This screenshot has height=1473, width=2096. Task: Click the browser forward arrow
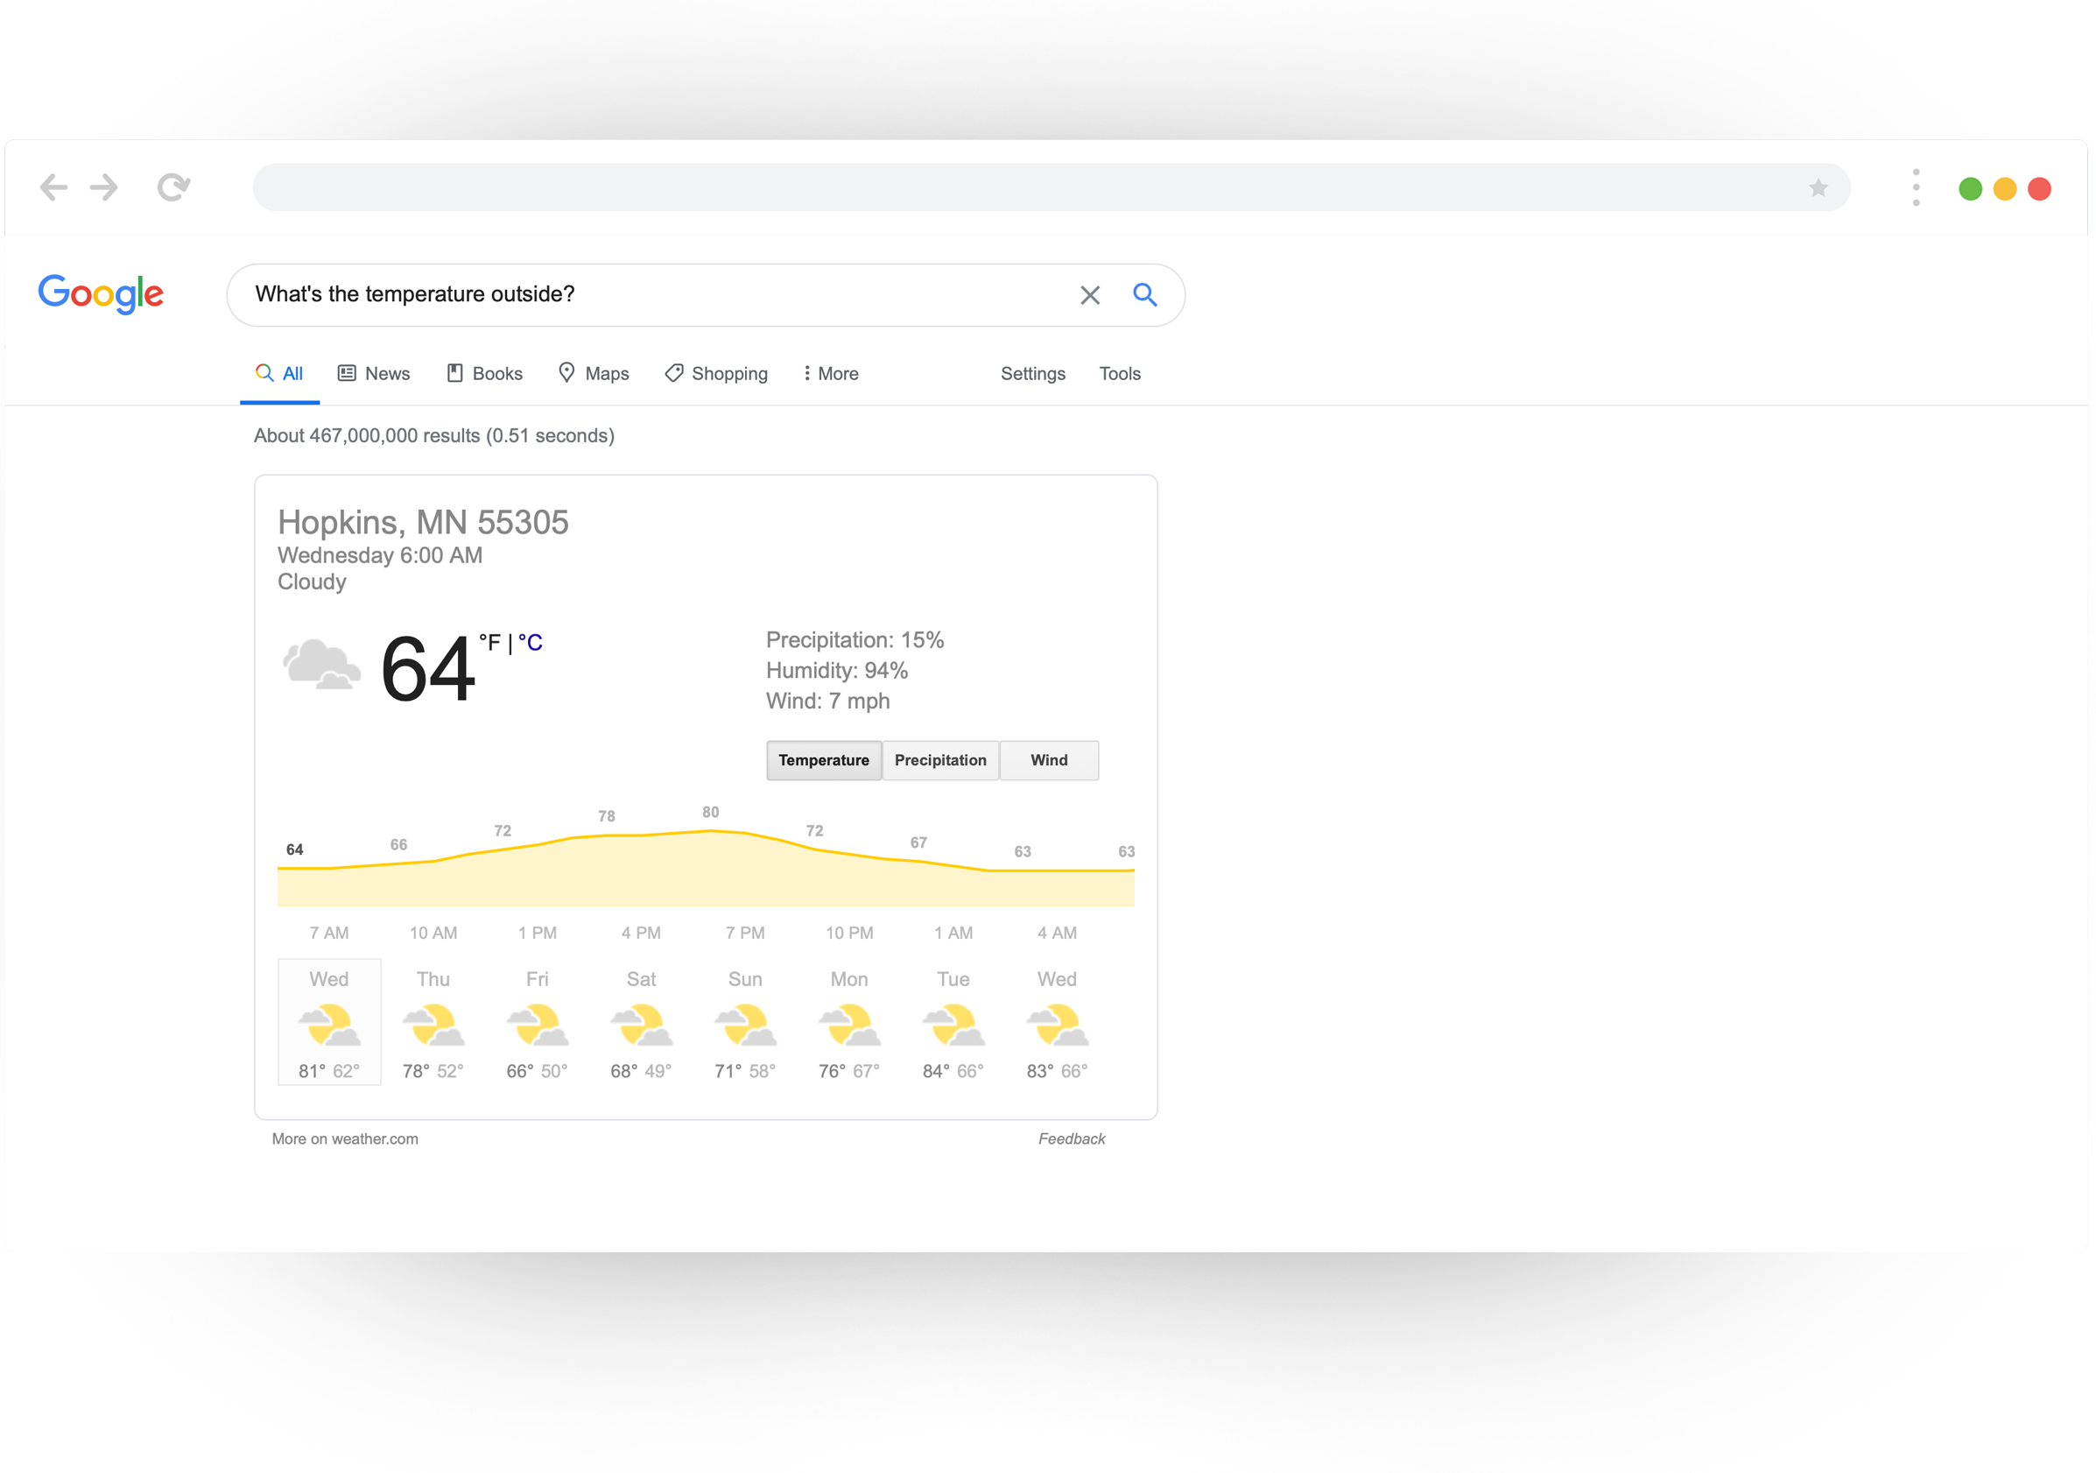(x=104, y=187)
